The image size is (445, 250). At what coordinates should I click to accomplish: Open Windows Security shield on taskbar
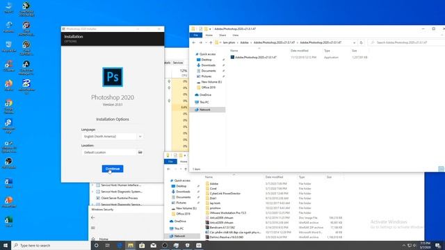[x=187, y=245]
